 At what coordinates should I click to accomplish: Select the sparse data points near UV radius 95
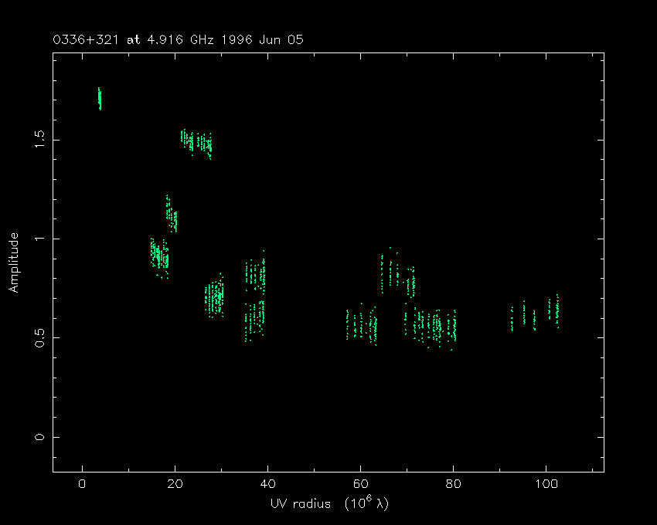click(523, 315)
